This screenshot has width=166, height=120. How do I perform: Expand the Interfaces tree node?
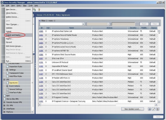[4, 109]
